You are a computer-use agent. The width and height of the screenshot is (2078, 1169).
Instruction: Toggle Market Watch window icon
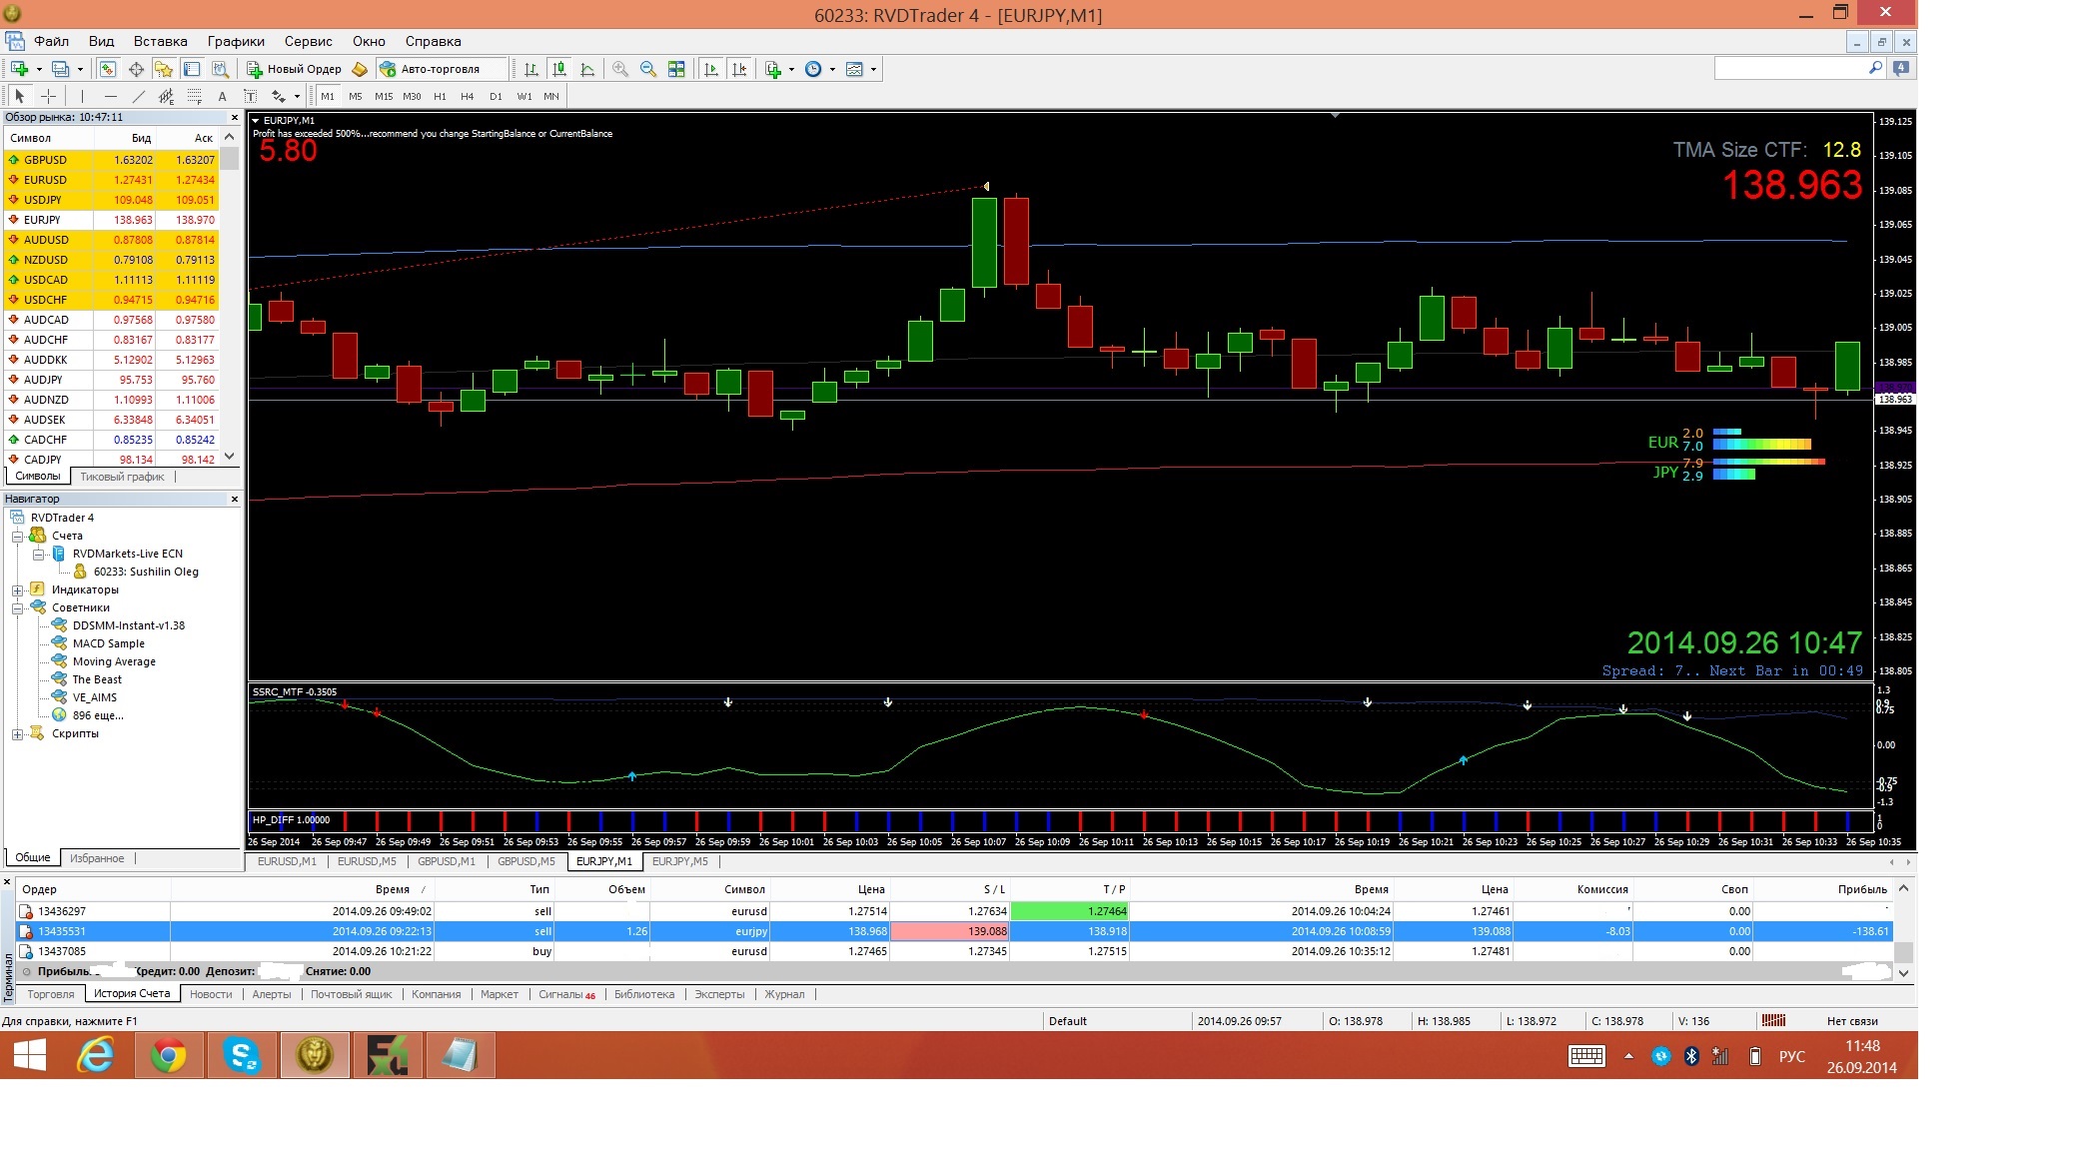[x=108, y=69]
